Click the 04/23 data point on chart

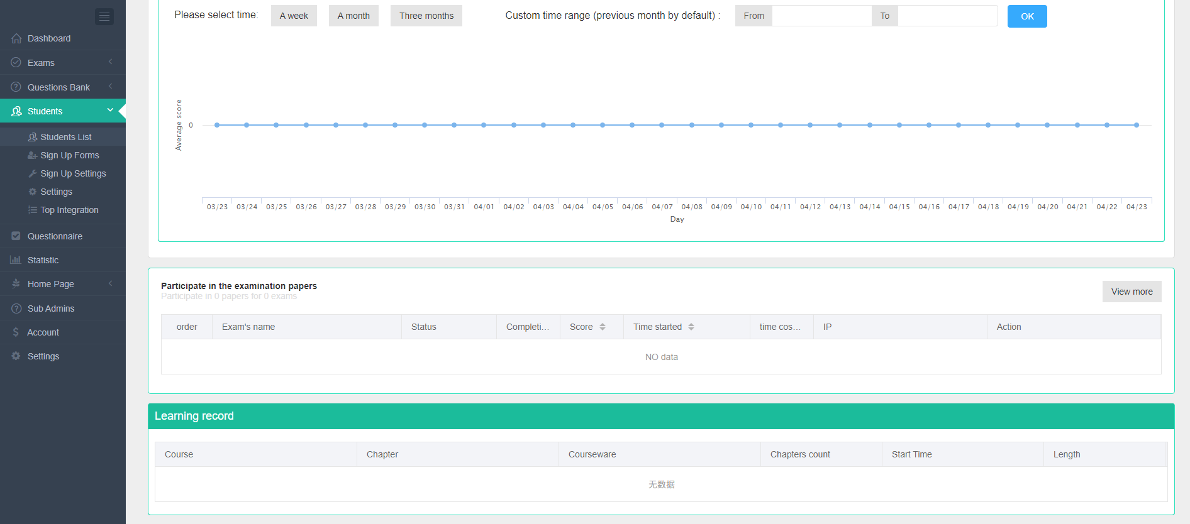(1137, 125)
